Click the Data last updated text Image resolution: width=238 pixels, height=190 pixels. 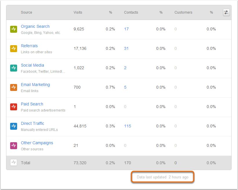(x=163, y=177)
